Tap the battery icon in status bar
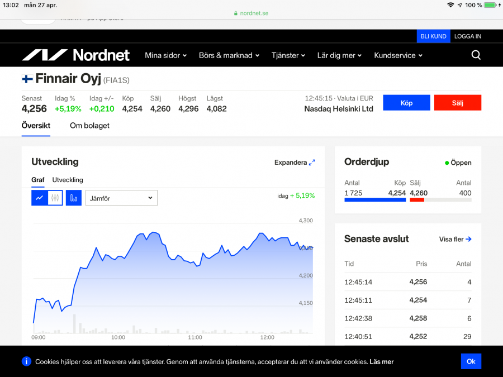This screenshot has width=503, height=377. pos(490,5)
